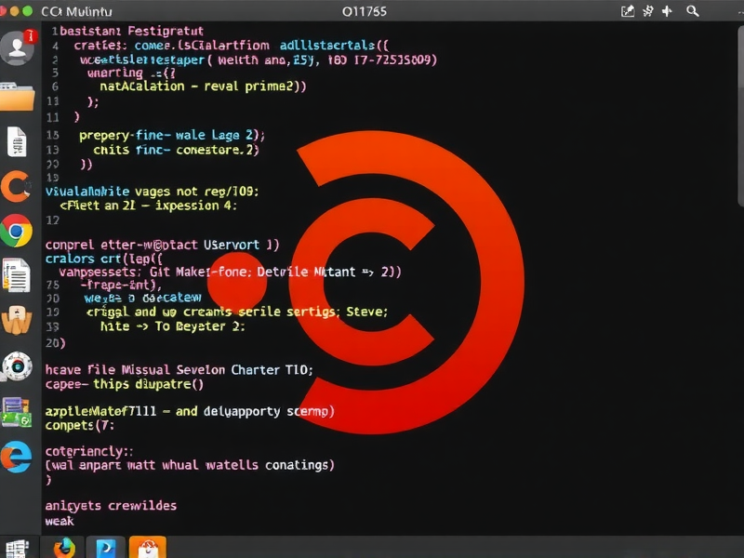Click the "anicyets crewildes" line
Image resolution: width=744 pixels, height=558 pixels.
click(110, 505)
